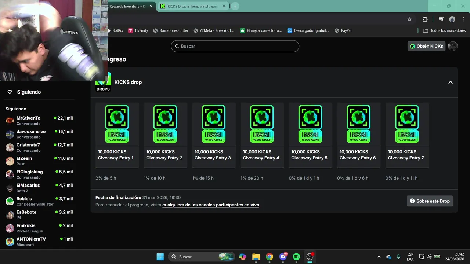Select text '10,000 KICKS Giveaway Entry 5'

[309, 155]
